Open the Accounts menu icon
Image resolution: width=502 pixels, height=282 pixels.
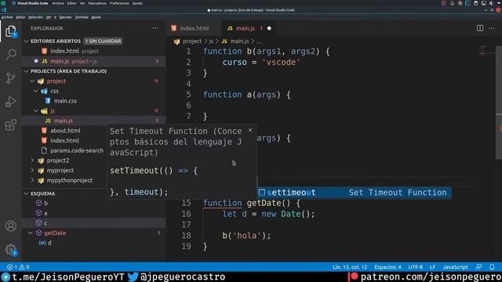(10, 226)
